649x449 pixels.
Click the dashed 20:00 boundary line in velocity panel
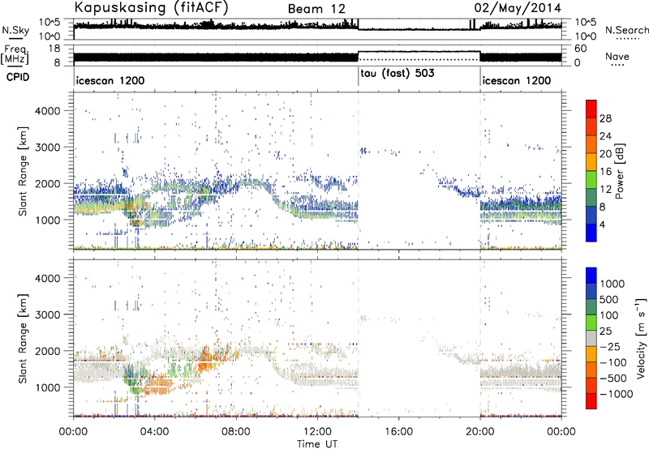pos(480,338)
